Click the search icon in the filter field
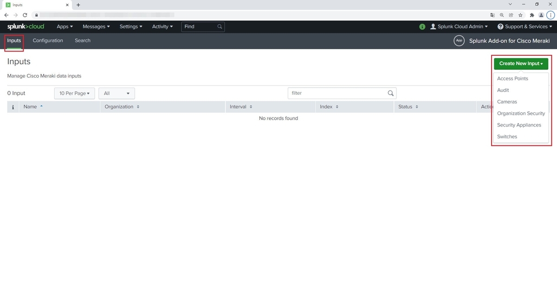This screenshot has height=302, width=557. pos(390,93)
